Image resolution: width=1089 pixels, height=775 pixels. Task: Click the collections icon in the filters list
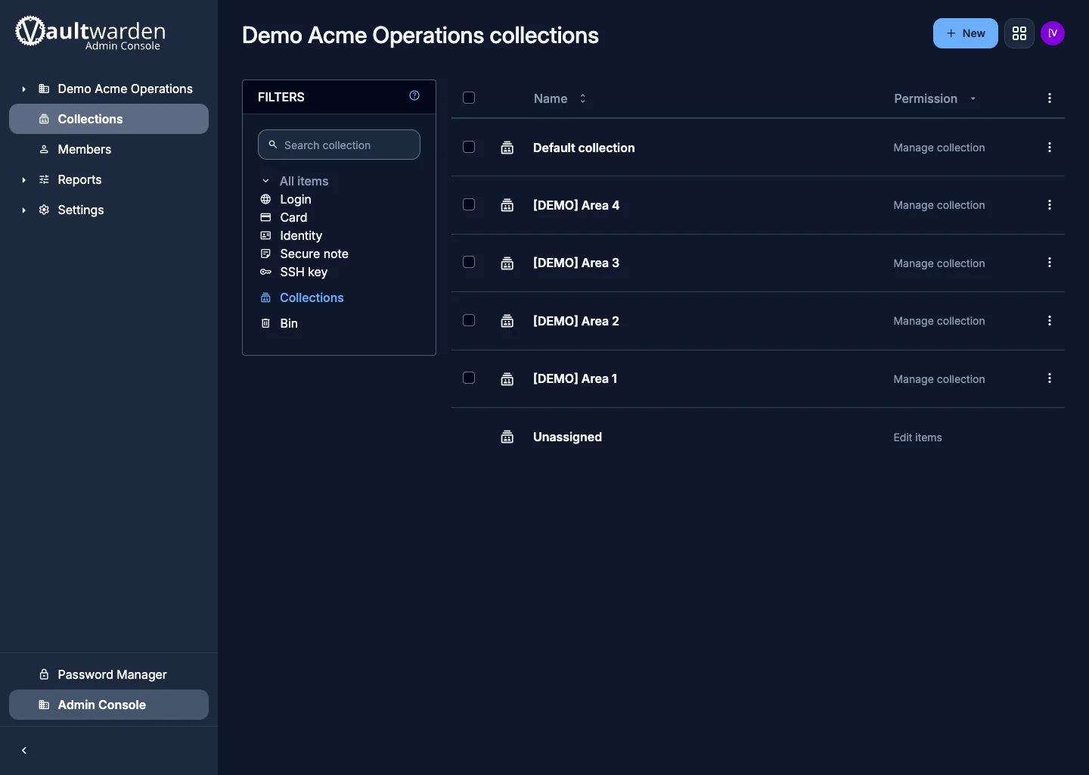pos(265,297)
